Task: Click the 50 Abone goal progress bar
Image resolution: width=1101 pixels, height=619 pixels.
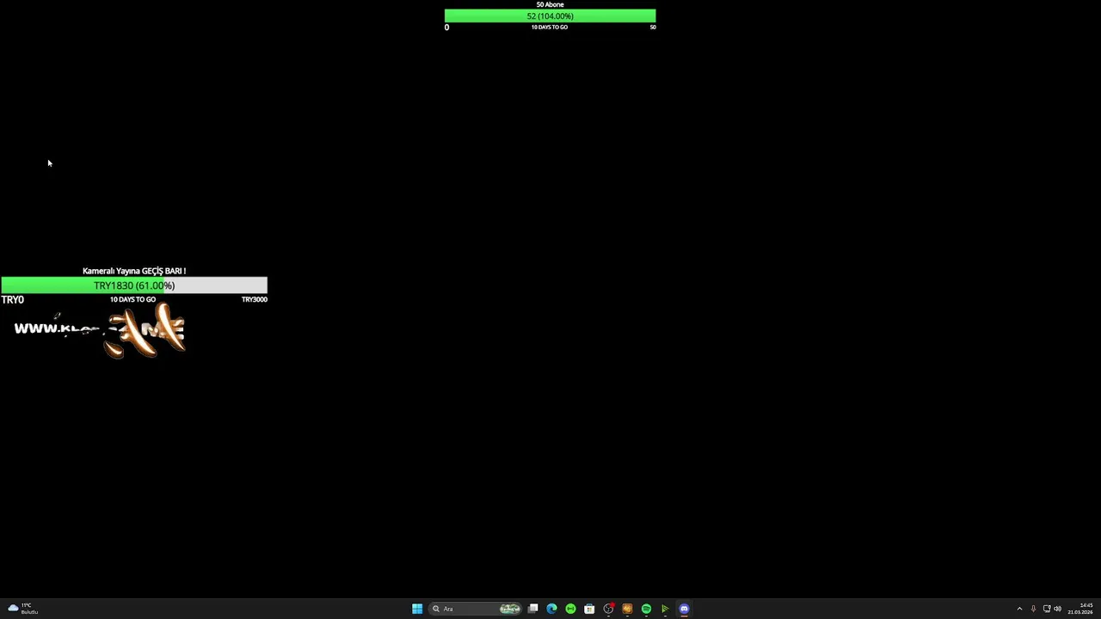Action: click(x=550, y=15)
